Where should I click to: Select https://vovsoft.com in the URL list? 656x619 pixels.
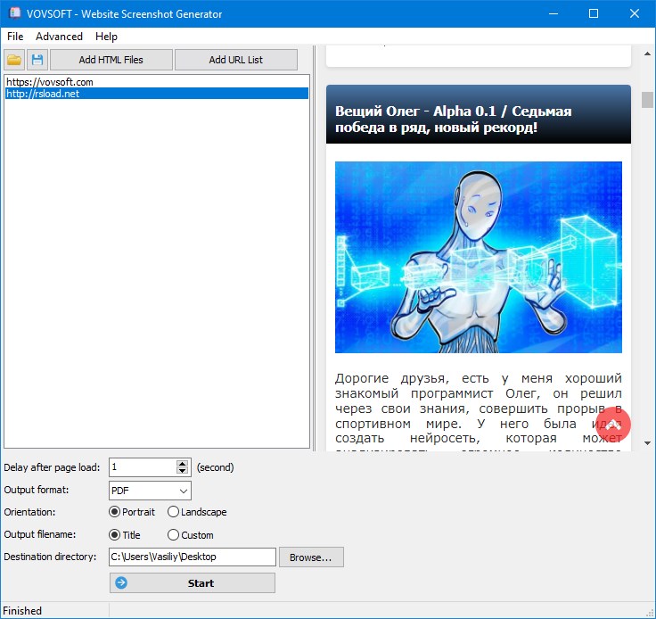tap(157, 82)
